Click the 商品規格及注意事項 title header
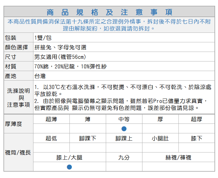 [x=109, y=12]
